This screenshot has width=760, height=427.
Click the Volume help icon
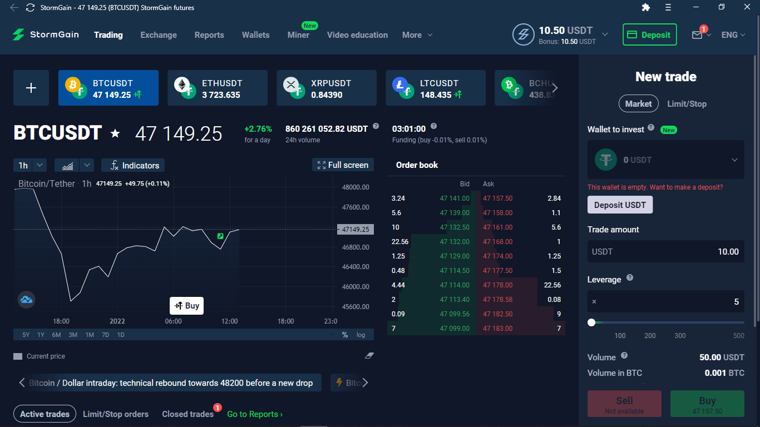point(624,355)
